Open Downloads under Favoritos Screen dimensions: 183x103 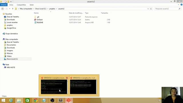pos(11,20)
